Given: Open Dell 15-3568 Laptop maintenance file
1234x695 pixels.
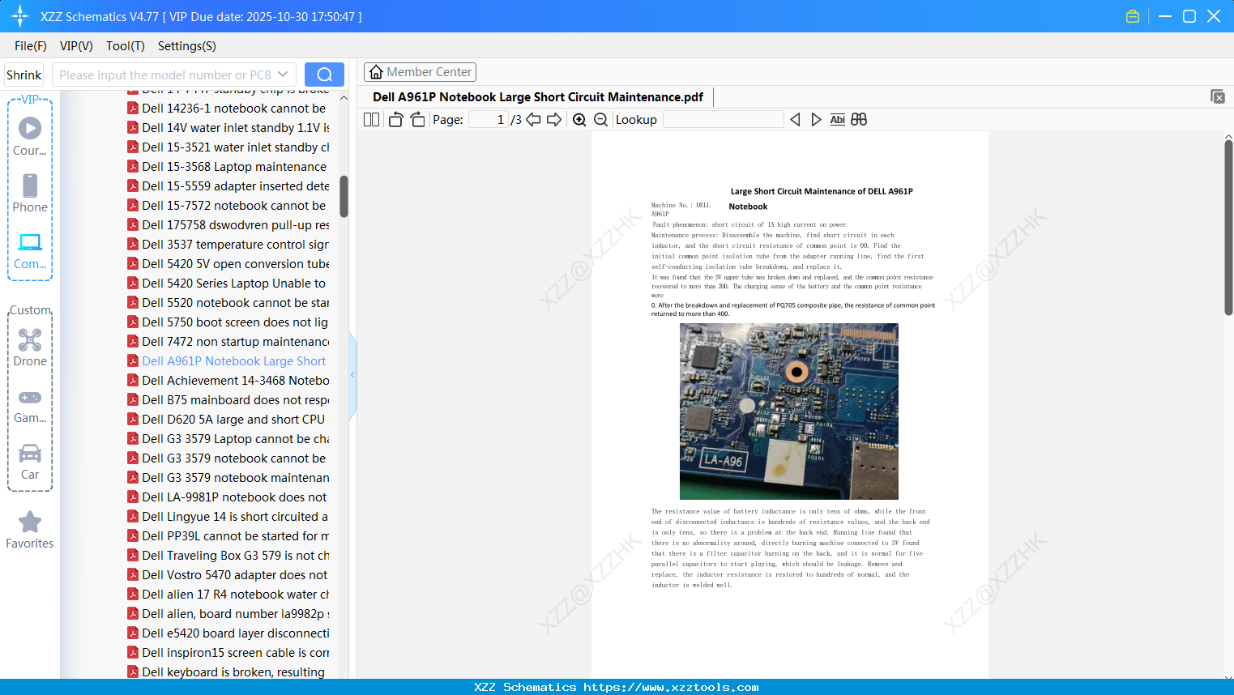Looking at the screenshot, I should click(227, 167).
